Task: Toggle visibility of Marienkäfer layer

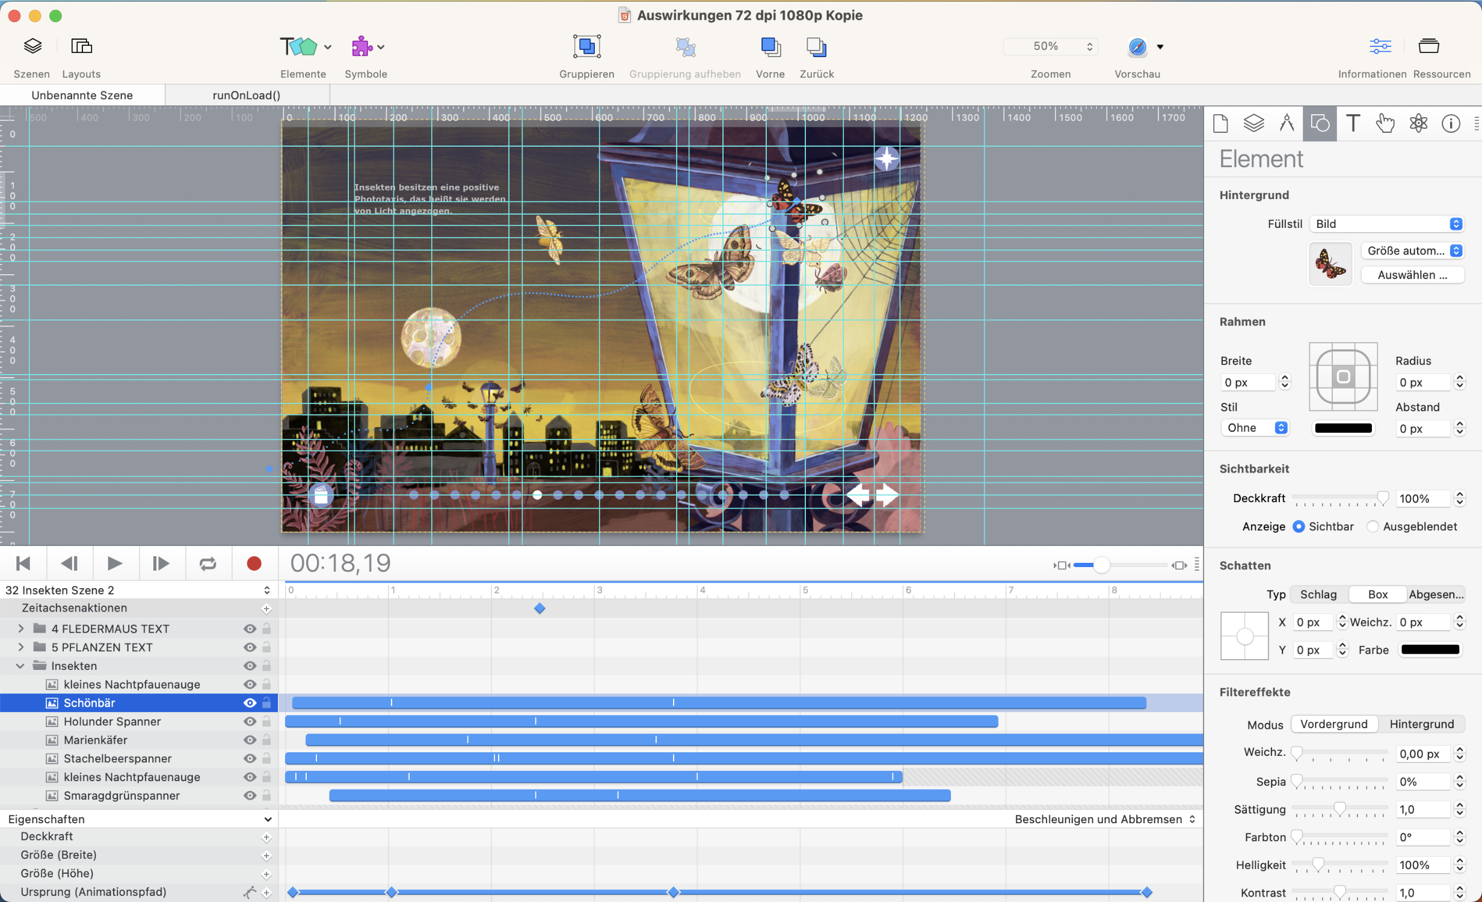Action: click(x=250, y=740)
